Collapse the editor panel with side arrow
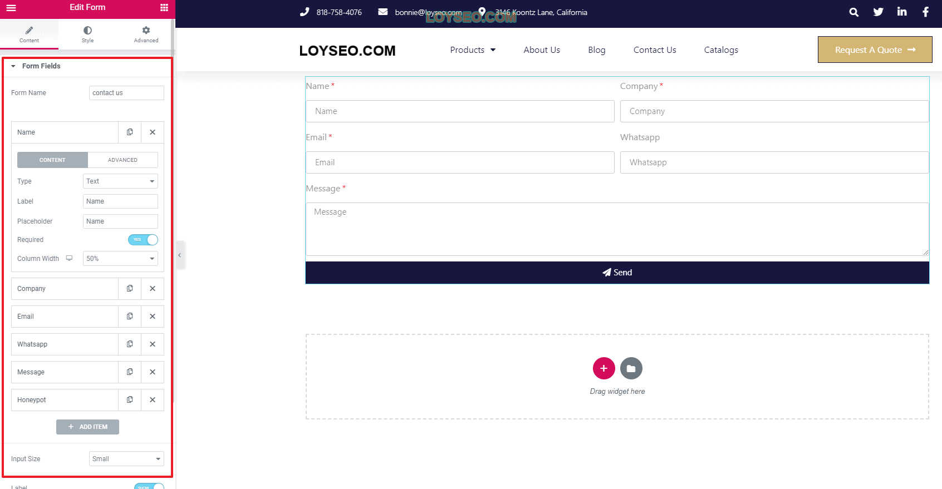The height and width of the screenshot is (489, 942). tap(180, 255)
